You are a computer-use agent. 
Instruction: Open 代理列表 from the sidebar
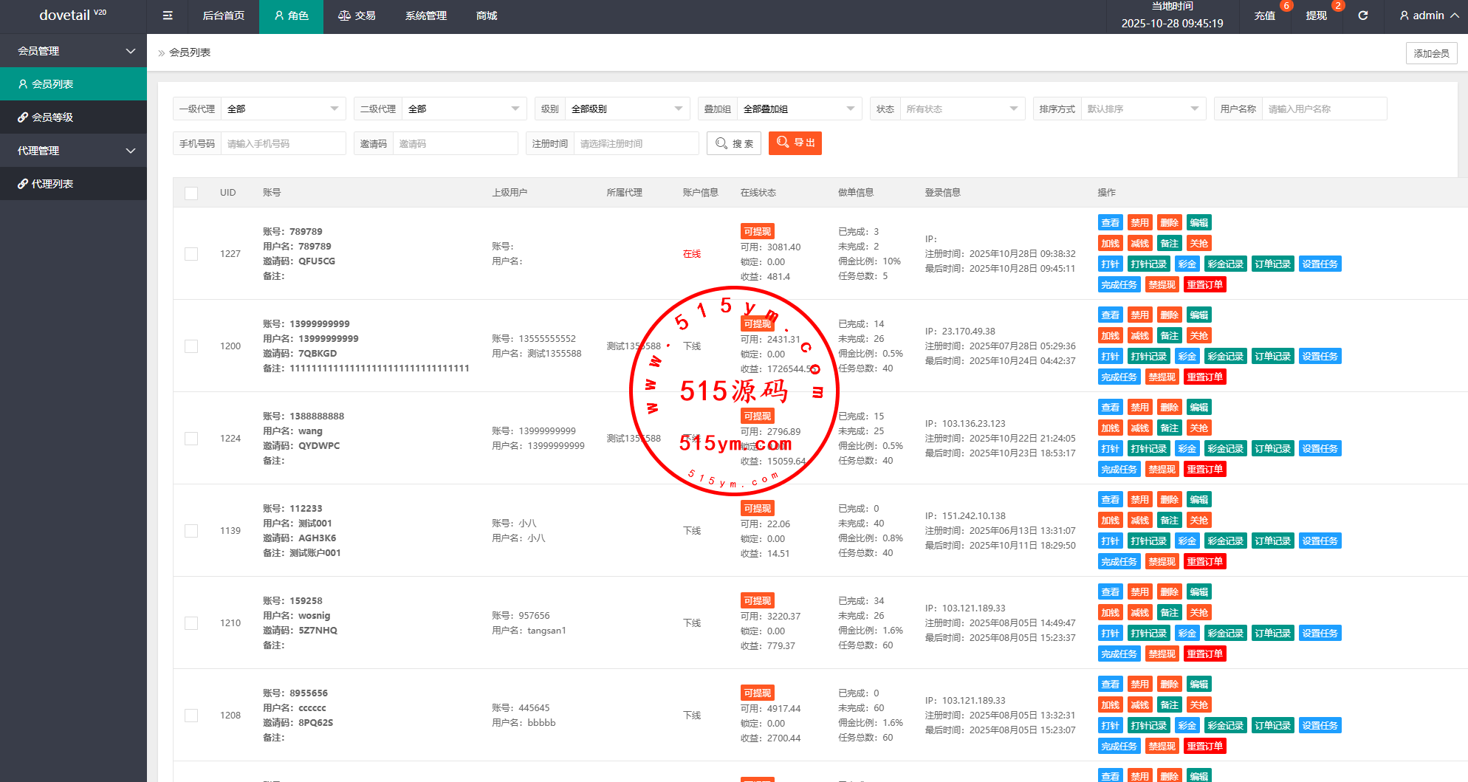tap(52, 184)
